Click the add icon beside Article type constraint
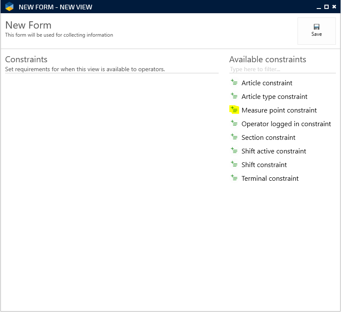 tap(234, 96)
